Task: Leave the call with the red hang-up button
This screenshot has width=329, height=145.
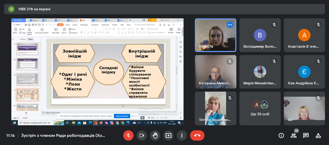Action: tap(197, 135)
